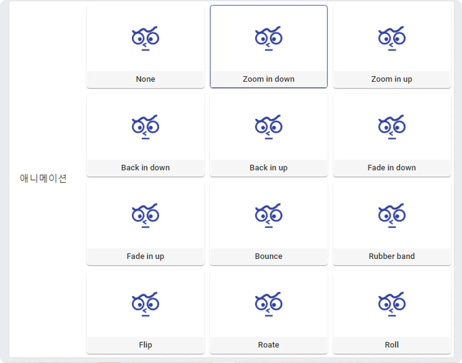
Task: Choose the Roate animation card
Action: [268, 312]
